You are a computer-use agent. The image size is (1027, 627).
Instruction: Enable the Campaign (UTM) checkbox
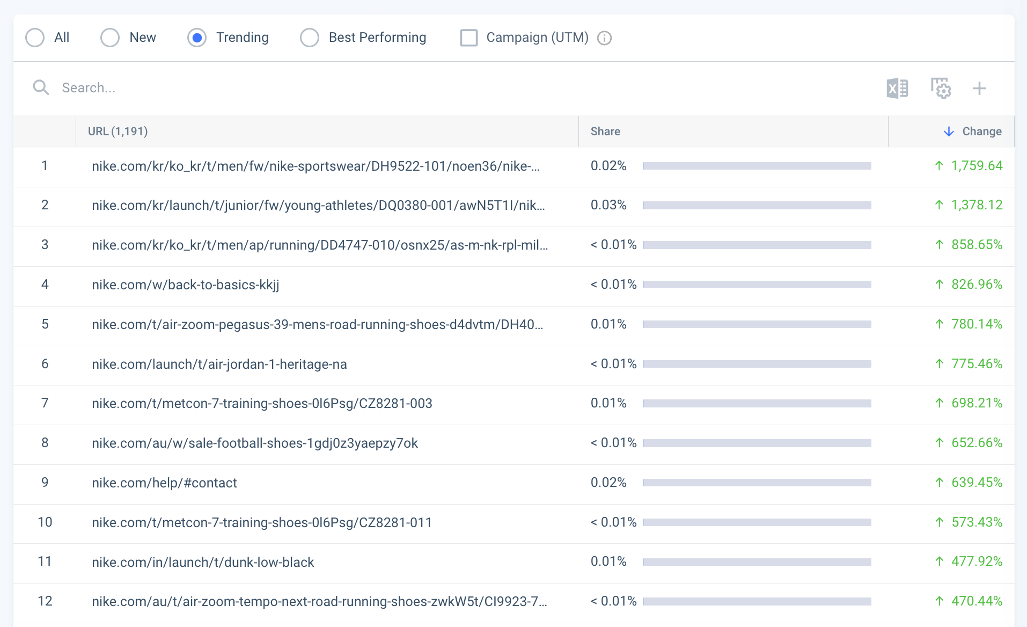click(469, 38)
